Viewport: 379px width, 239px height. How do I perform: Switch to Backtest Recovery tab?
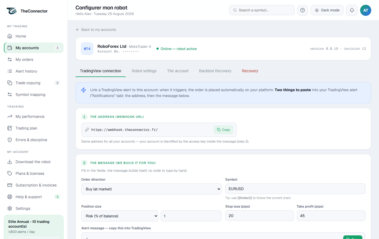215,71
